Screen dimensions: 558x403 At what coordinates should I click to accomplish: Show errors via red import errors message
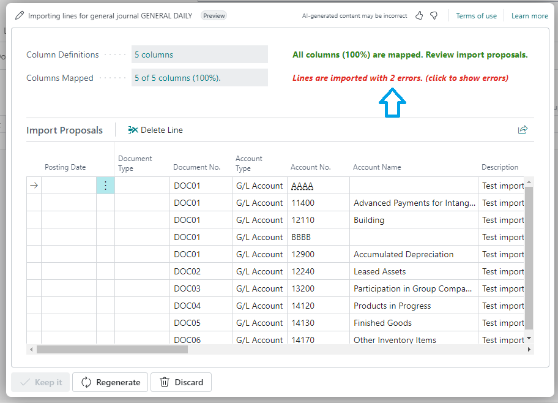[400, 78]
